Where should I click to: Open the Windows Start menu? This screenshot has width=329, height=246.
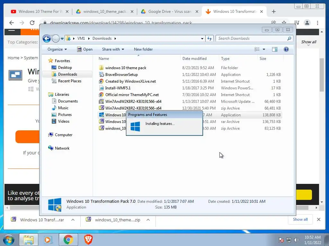click(x=9, y=240)
